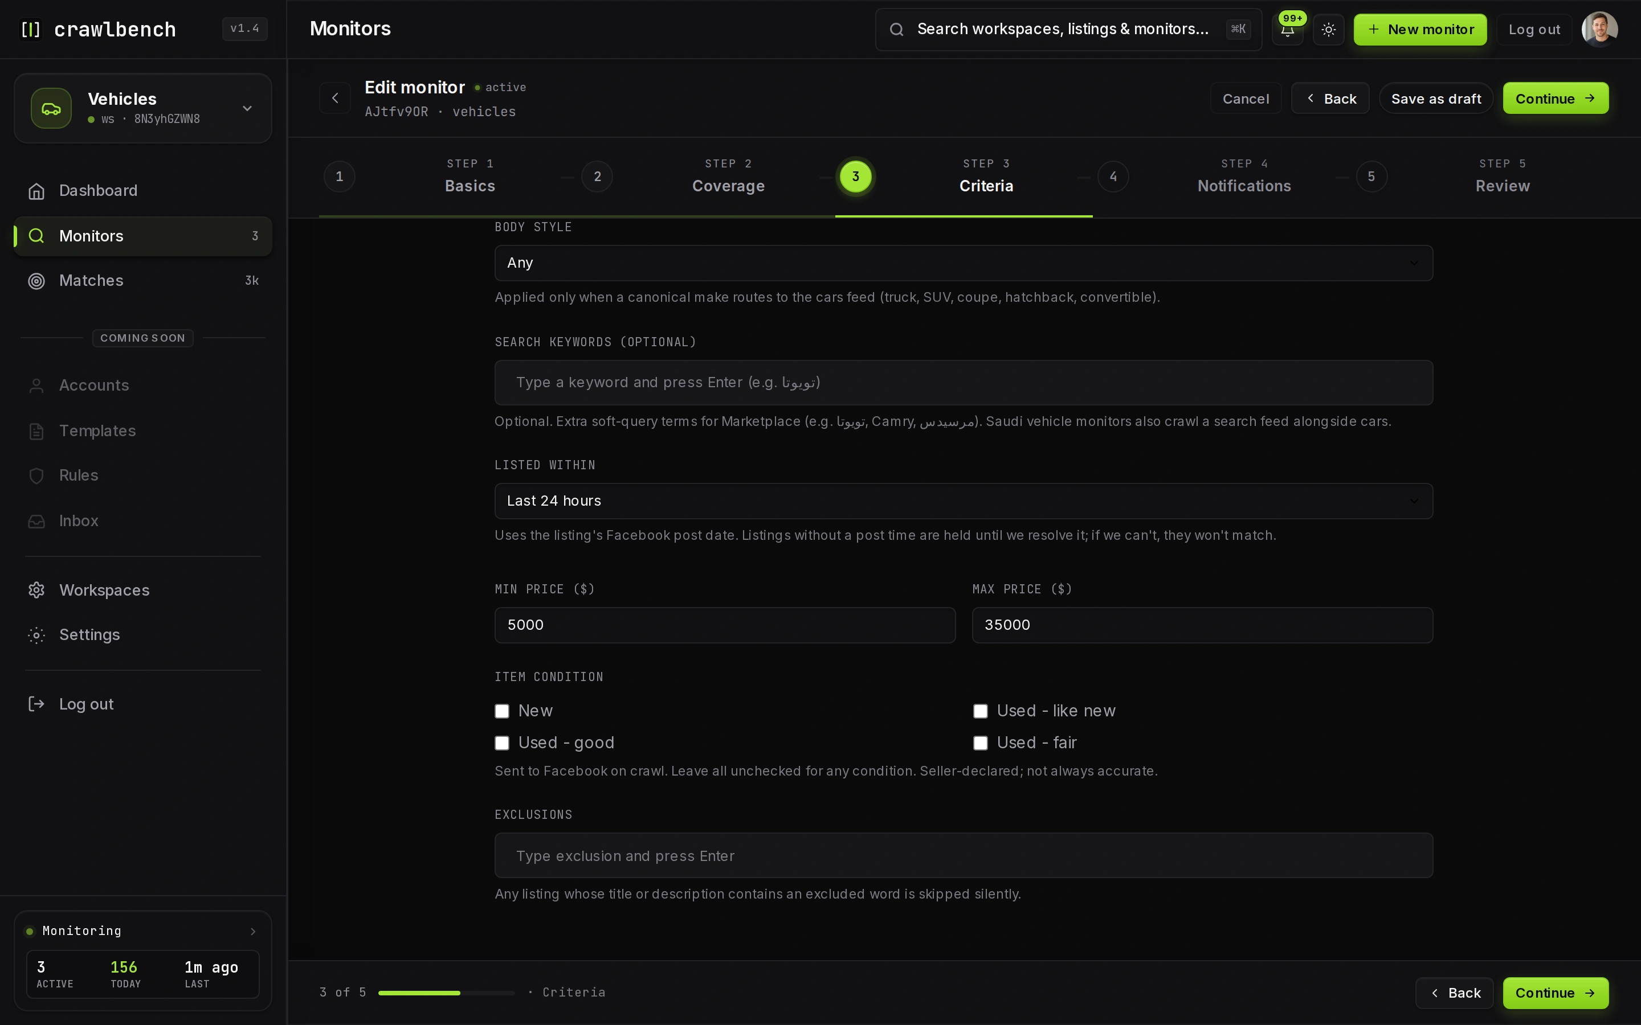
Task: Select the Criteria step tab
Action: (986, 177)
